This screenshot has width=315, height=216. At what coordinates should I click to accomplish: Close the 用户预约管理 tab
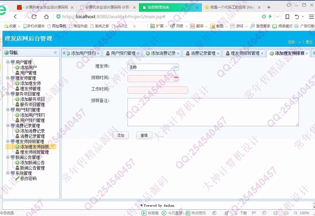[x=138, y=53]
